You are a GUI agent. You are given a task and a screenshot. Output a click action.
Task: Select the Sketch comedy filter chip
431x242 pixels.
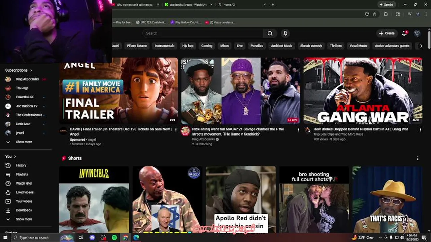(x=311, y=46)
